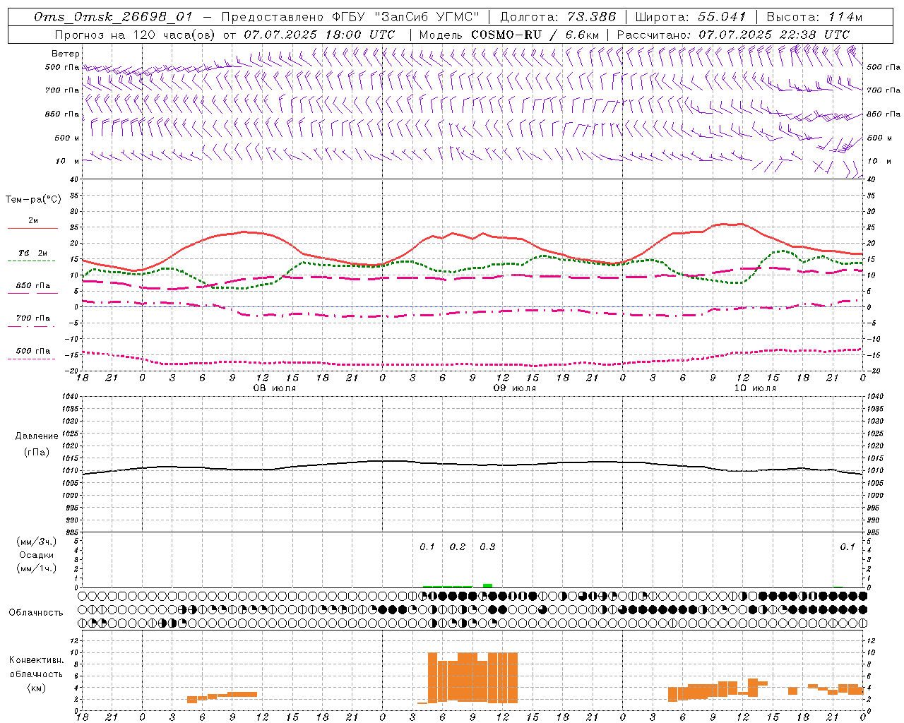Click the orange convective bars on 08 июля
The height and width of the screenshot is (723, 904).
pyautogui.click(x=222, y=696)
